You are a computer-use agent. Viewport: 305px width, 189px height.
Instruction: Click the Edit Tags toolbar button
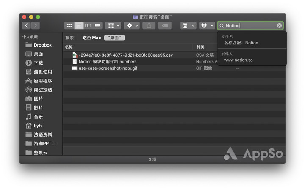[165, 25]
